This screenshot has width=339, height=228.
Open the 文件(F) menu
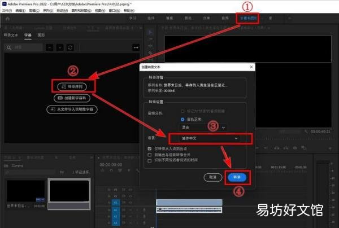pyautogui.click(x=7, y=10)
